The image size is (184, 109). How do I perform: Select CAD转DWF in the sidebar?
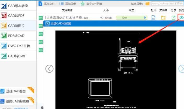point(18,56)
